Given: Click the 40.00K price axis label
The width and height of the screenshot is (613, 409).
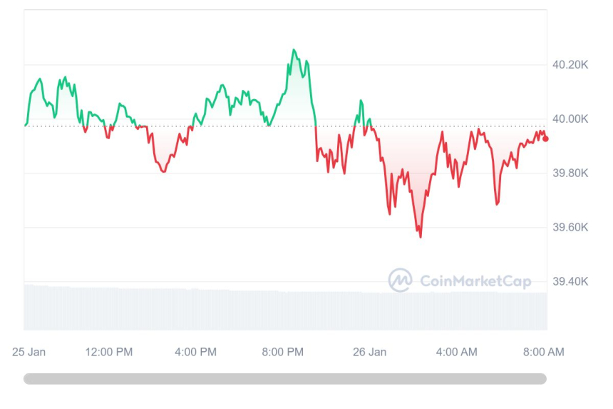Looking at the screenshot, I should tap(570, 119).
